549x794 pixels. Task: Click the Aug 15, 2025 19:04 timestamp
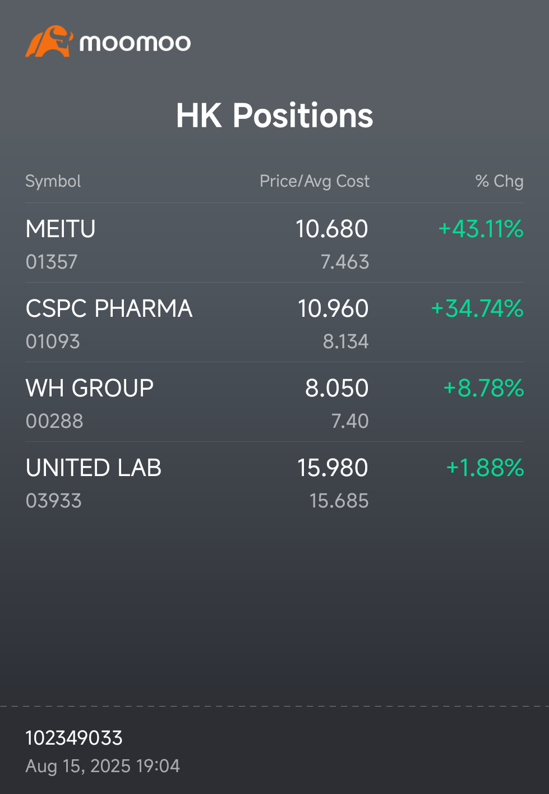coord(103,766)
